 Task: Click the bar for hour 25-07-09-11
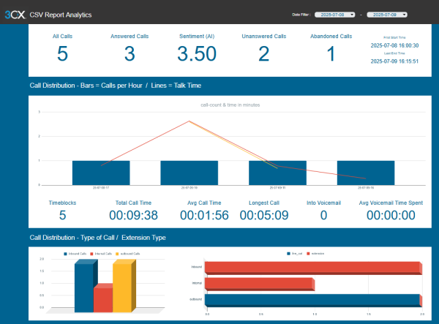tap(277, 173)
